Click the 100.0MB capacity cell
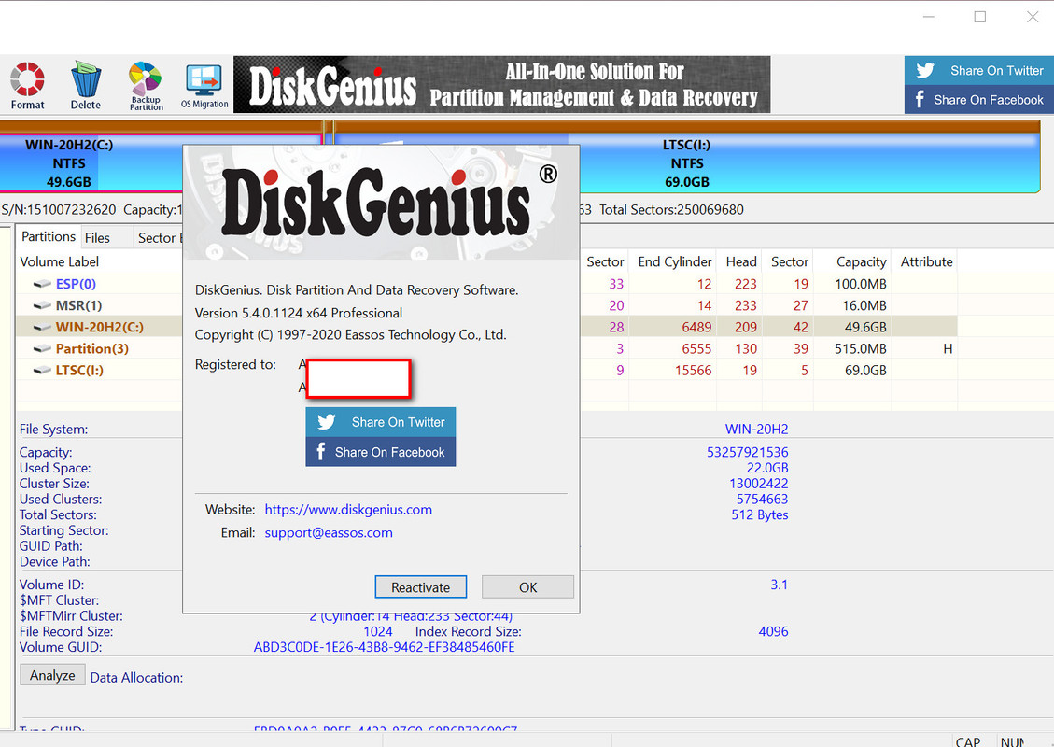This screenshot has height=747, width=1054. pos(861,284)
